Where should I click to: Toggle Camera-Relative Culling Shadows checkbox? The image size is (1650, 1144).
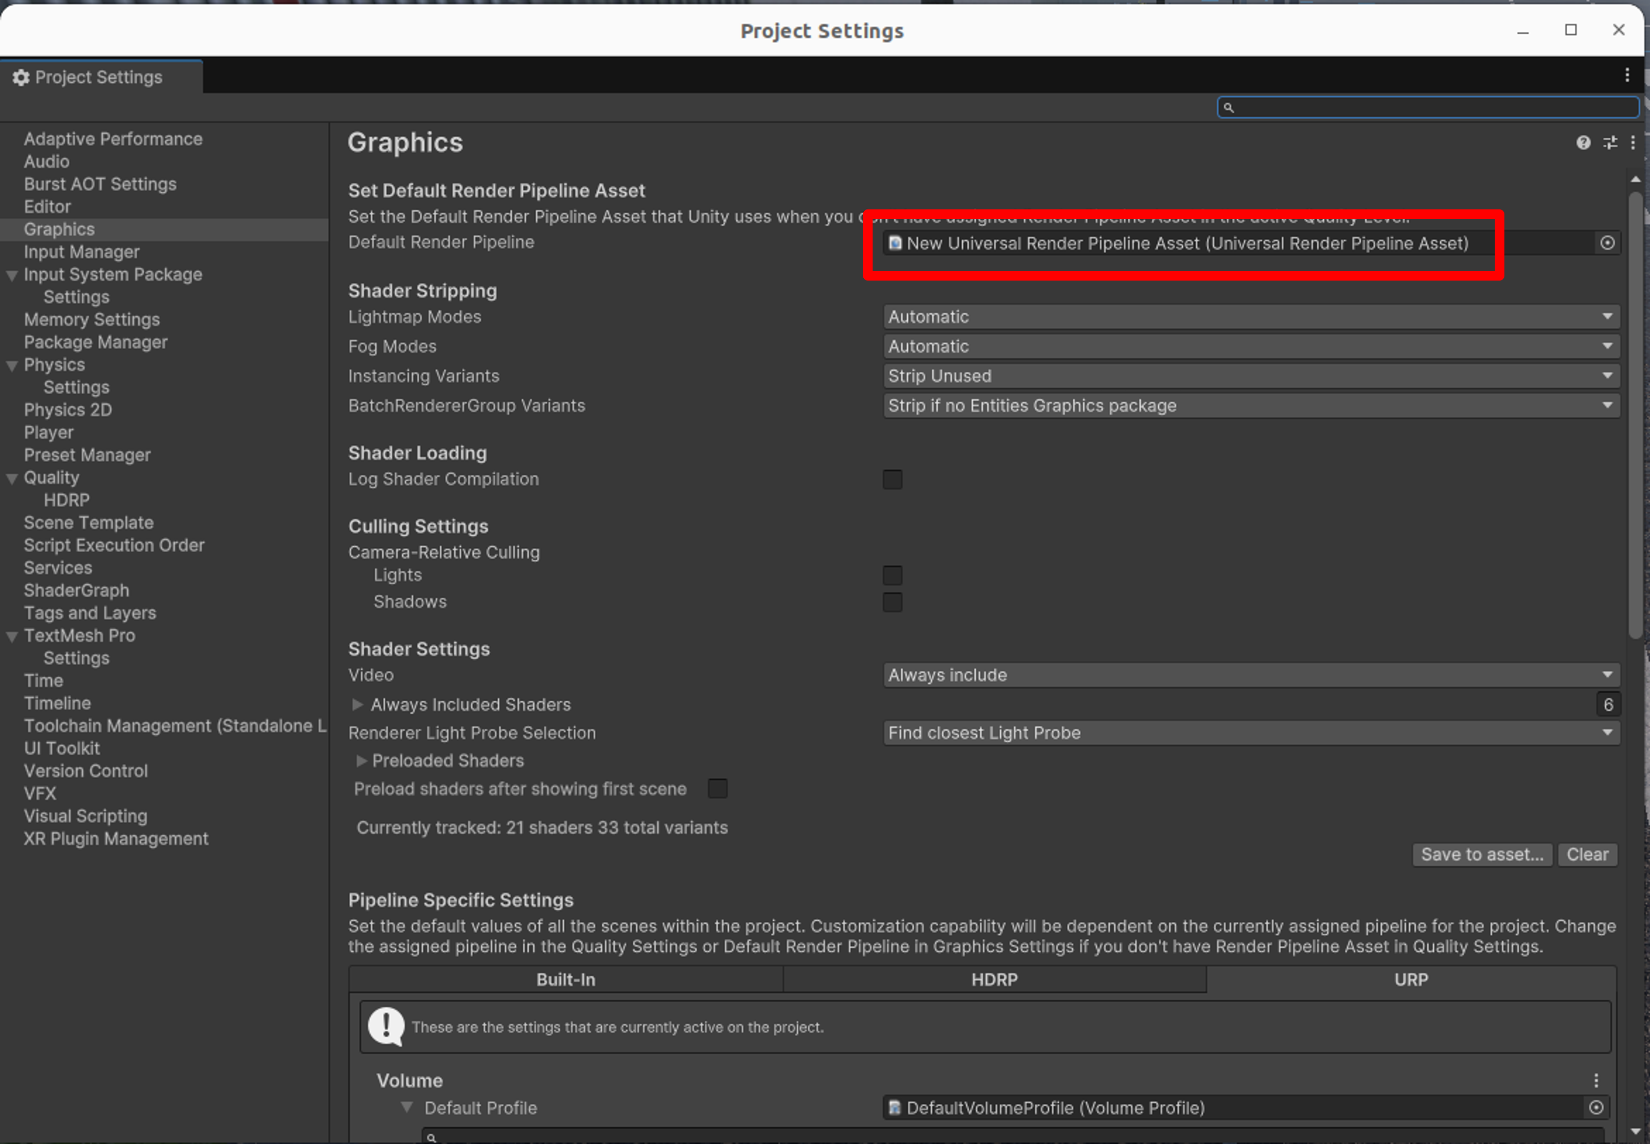point(892,602)
